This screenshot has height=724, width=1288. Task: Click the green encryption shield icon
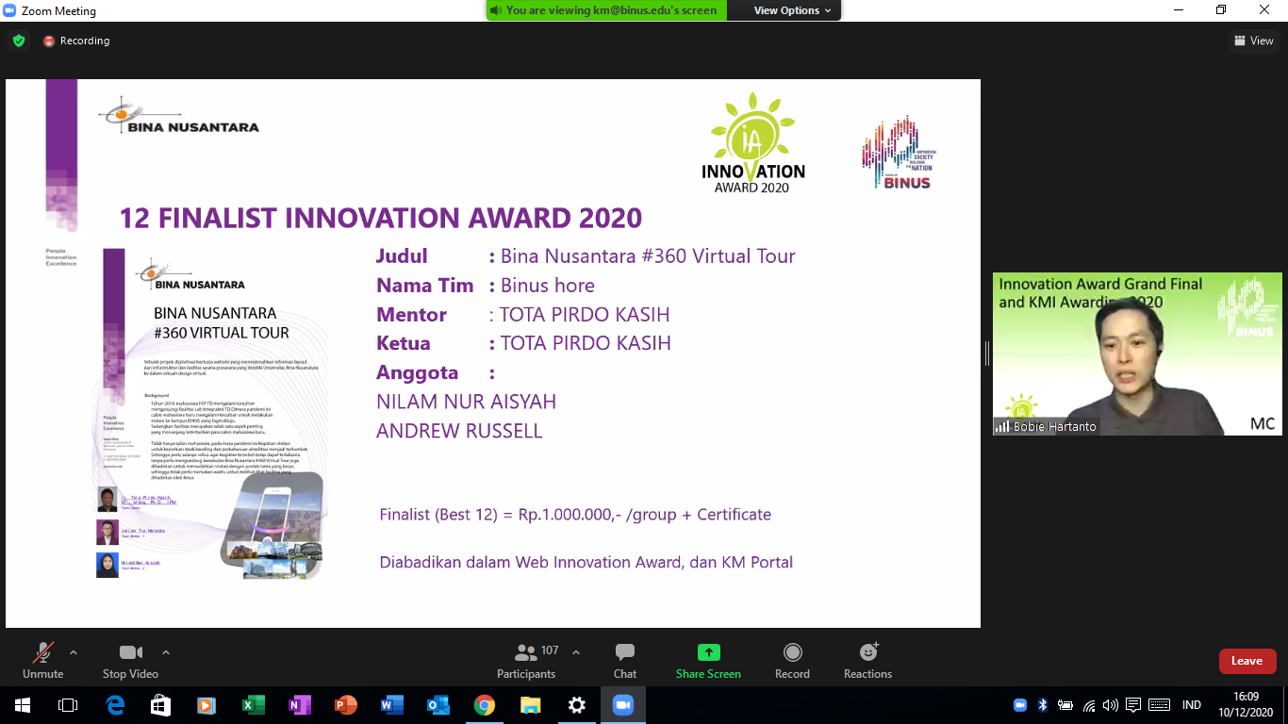tap(19, 41)
